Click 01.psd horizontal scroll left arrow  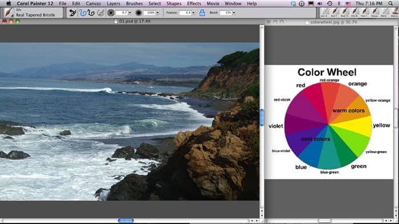pos(252,221)
